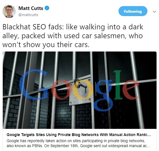Open the @mattcutts handle link
159x151 pixels.
click(28, 15)
